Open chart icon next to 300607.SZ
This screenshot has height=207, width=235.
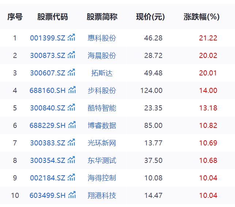(x=71, y=72)
